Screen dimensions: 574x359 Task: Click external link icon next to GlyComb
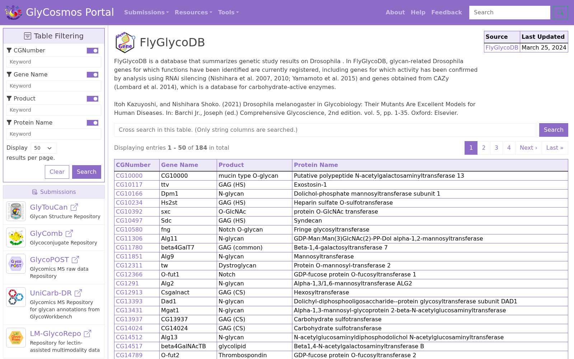69,233
